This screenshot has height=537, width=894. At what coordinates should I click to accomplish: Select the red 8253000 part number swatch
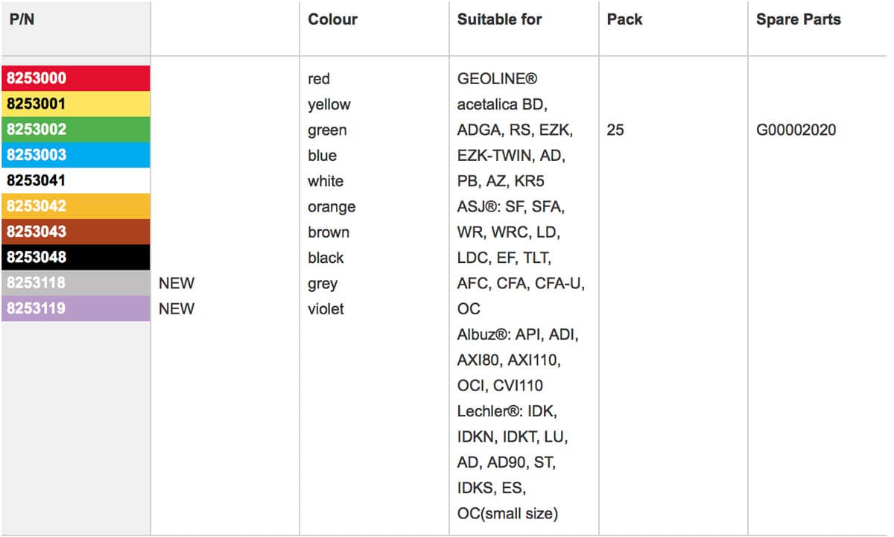tap(75, 78)
